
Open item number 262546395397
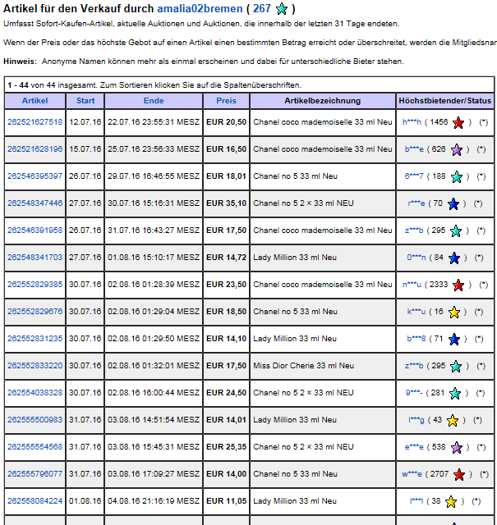coord(35,176)
